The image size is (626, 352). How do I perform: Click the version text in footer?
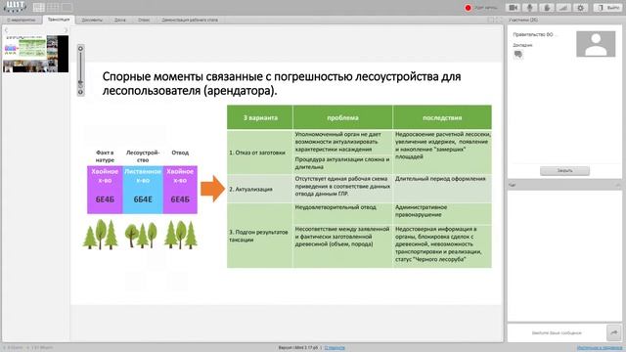click(x=298, y=348)
